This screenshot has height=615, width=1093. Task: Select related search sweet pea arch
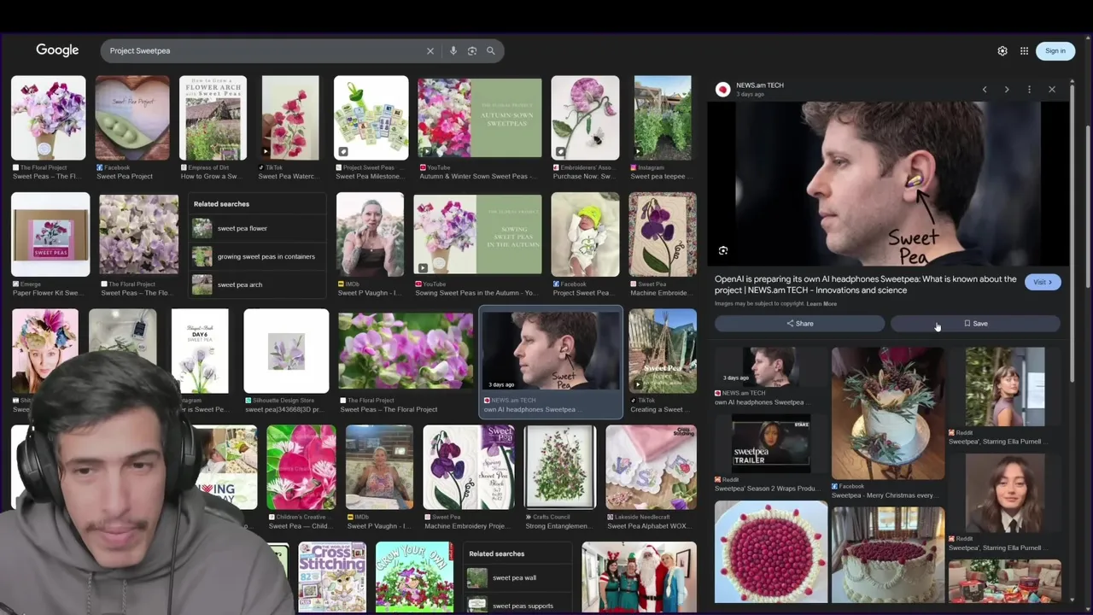pyautogui.click(x=258, y=284)
